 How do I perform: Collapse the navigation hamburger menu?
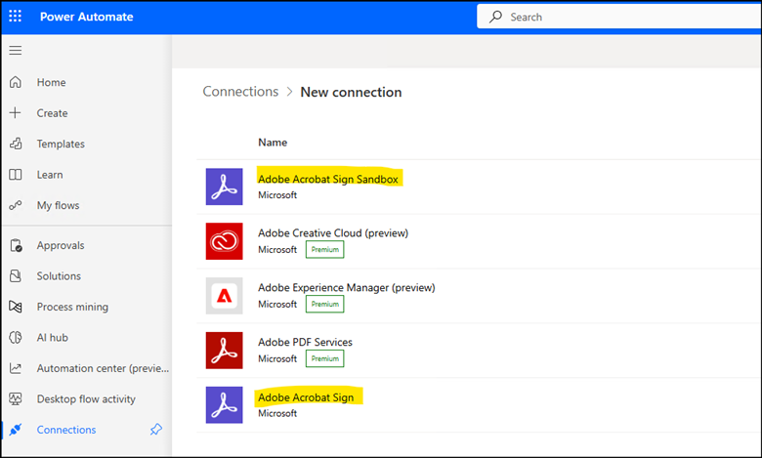pos(16,50)
